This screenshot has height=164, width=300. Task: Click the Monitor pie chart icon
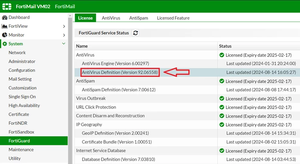point(5,35)
